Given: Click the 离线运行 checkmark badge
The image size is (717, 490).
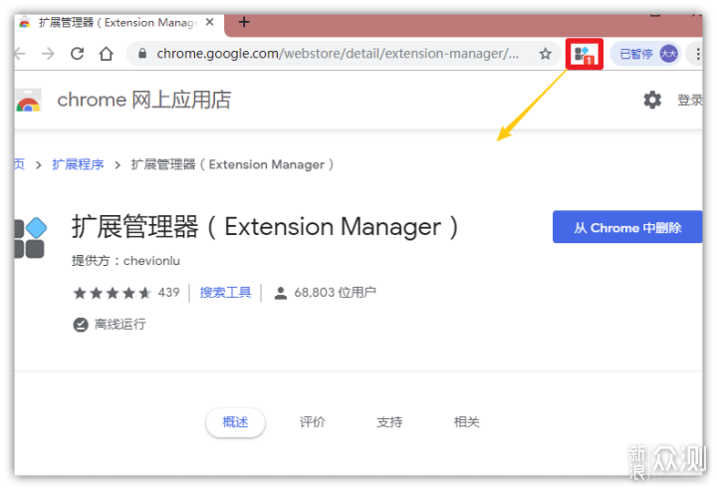Looking at the screenshot, I should 81,325.
